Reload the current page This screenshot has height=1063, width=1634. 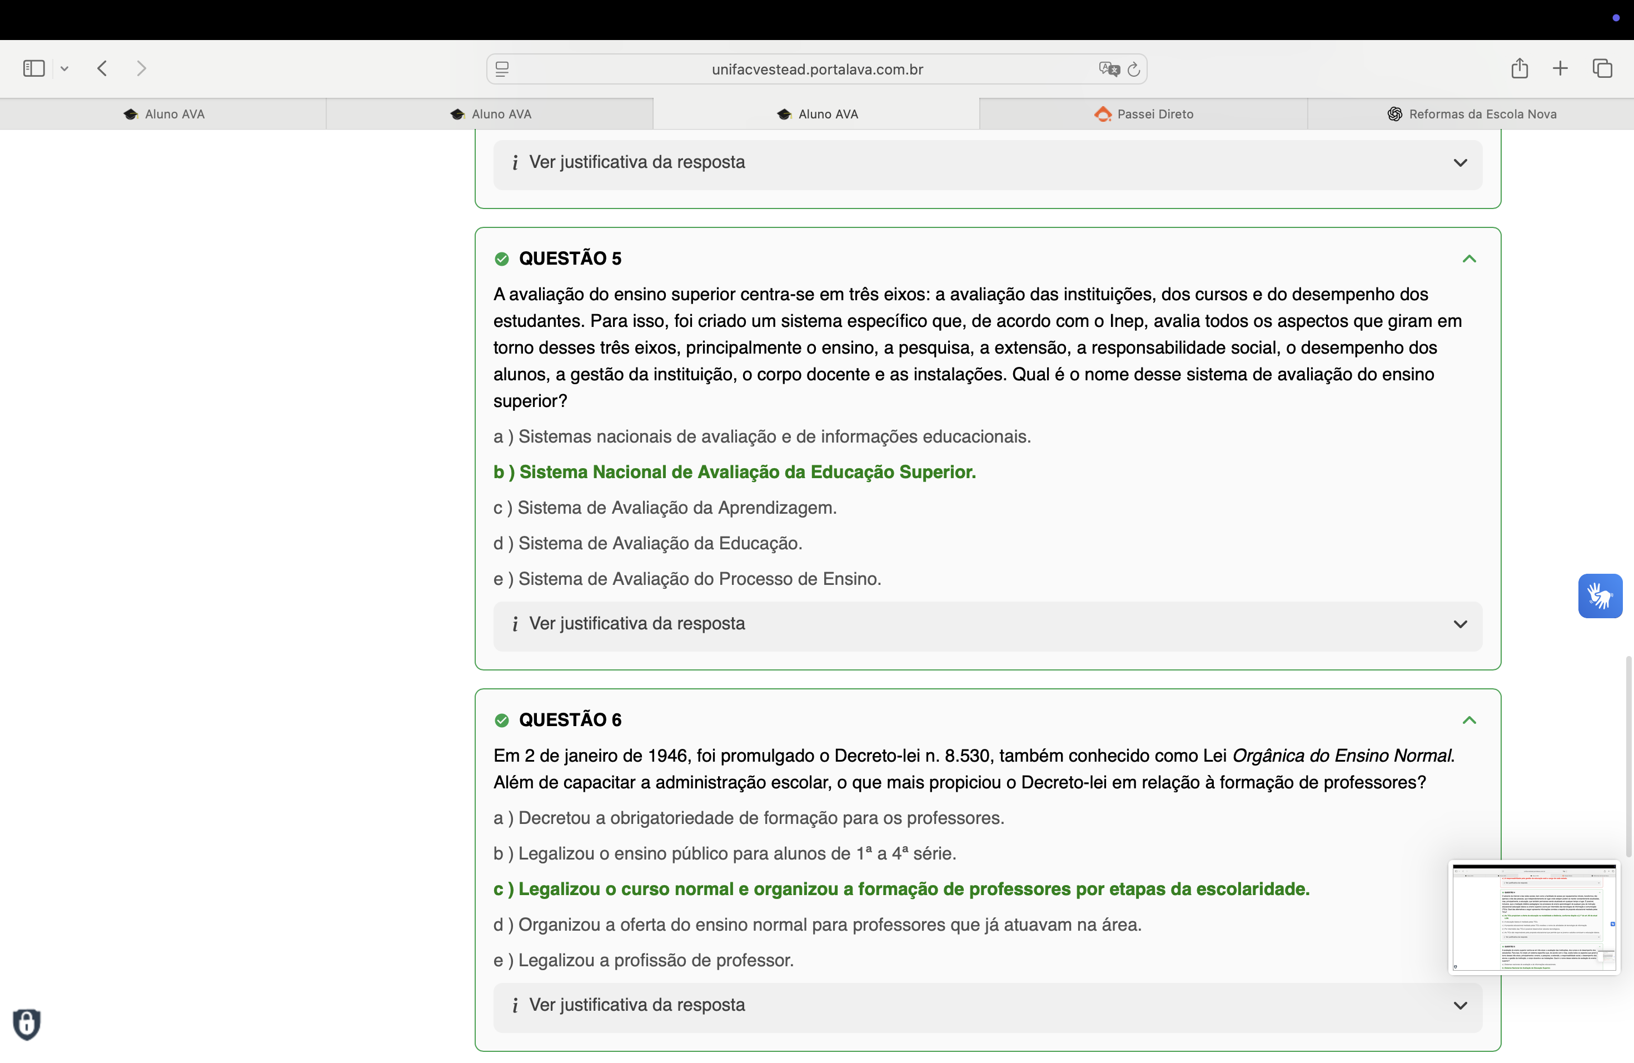(x=1133, y=69)
